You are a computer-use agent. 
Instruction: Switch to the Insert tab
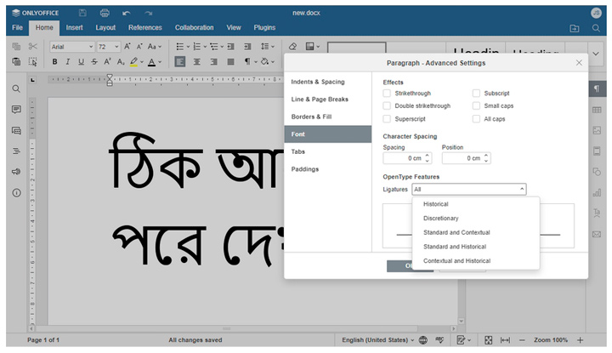(74, 28)
